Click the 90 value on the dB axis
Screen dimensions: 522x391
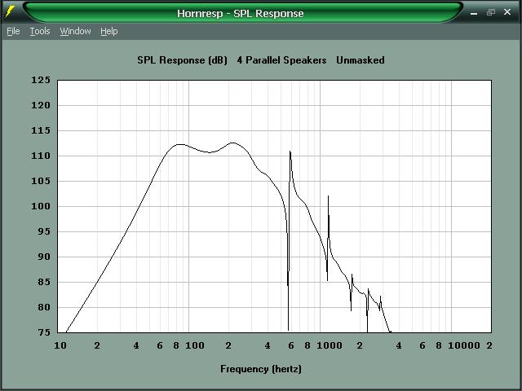(43, 257)
